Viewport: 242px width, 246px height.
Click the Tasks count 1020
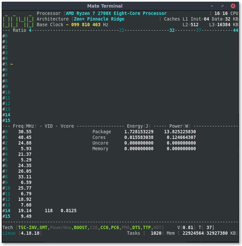click(156, 233)
